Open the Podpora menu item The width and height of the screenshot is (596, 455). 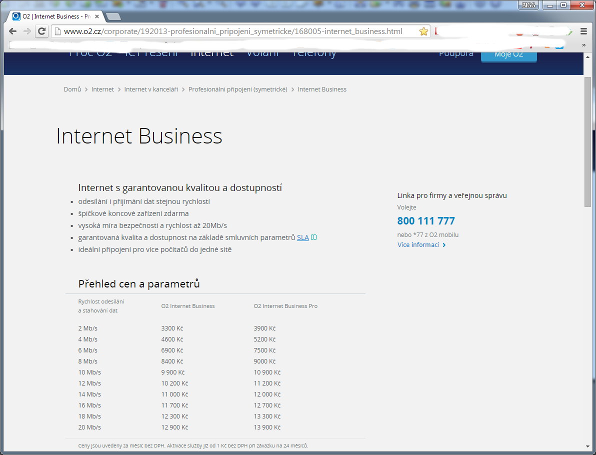click(x=456, y=53)
